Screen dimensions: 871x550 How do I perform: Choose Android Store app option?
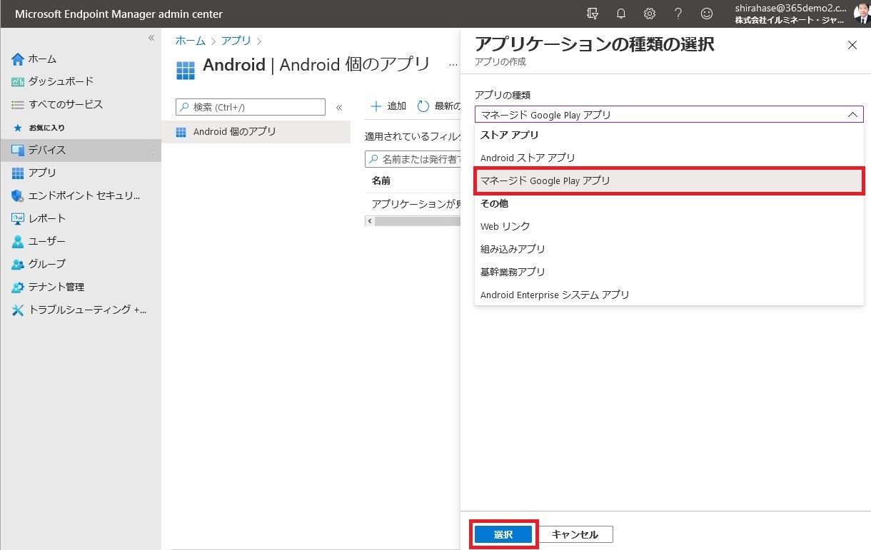pos(528,158)
